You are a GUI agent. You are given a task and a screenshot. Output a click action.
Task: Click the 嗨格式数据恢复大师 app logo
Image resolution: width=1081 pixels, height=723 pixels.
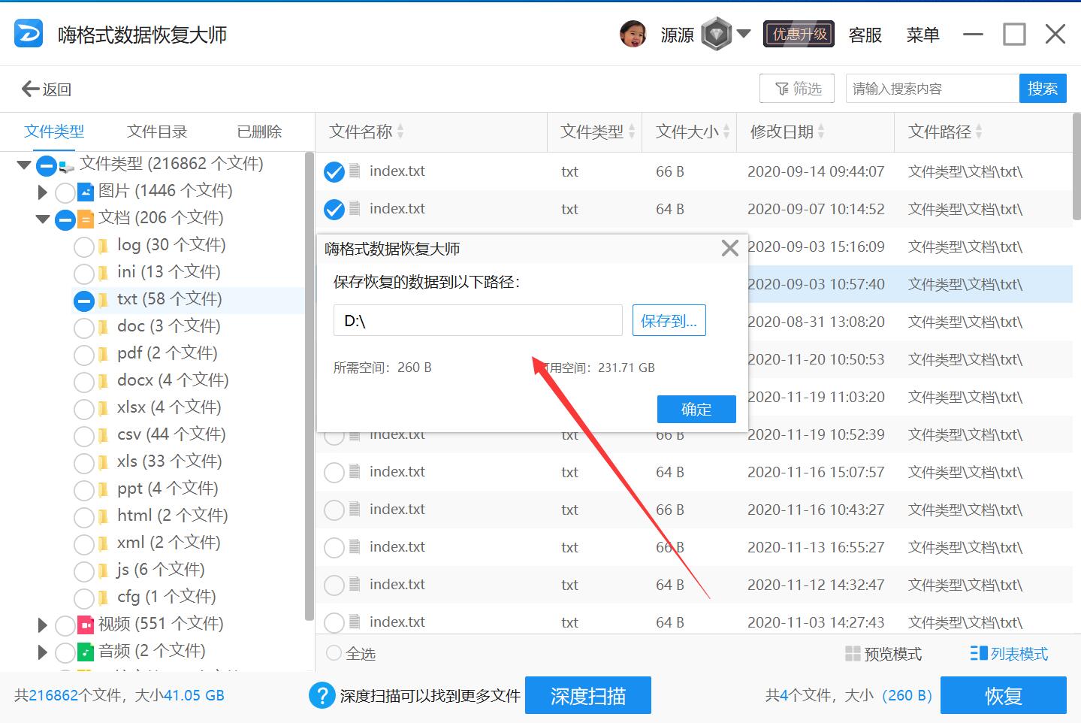27,33
